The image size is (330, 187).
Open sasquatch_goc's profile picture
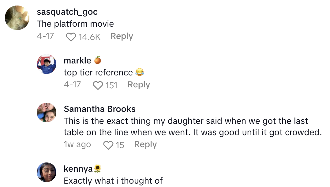click(17, 17)
